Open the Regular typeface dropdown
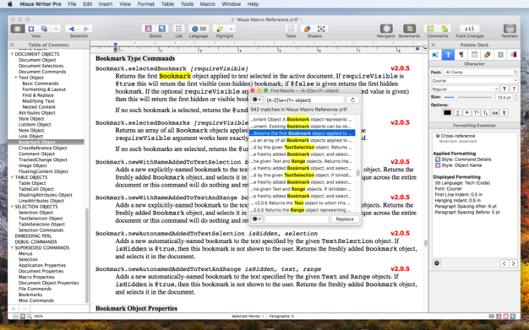This screenshot has height=330, width=529. [x=465, y=89]
